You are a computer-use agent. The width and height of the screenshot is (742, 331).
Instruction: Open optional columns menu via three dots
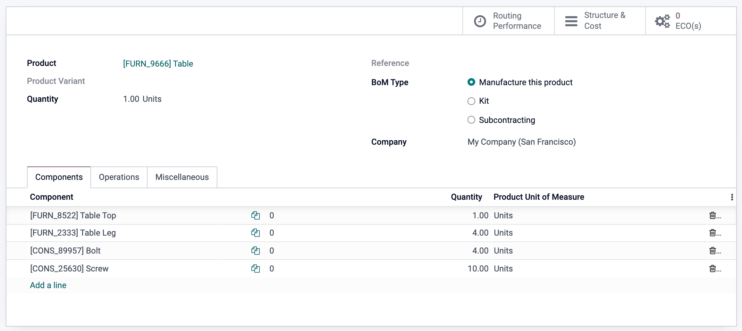click(732, 197)
